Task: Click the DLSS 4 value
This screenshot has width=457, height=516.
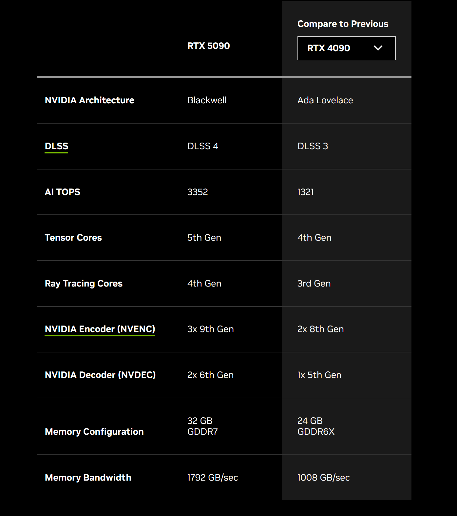Action: coord(203,146)
